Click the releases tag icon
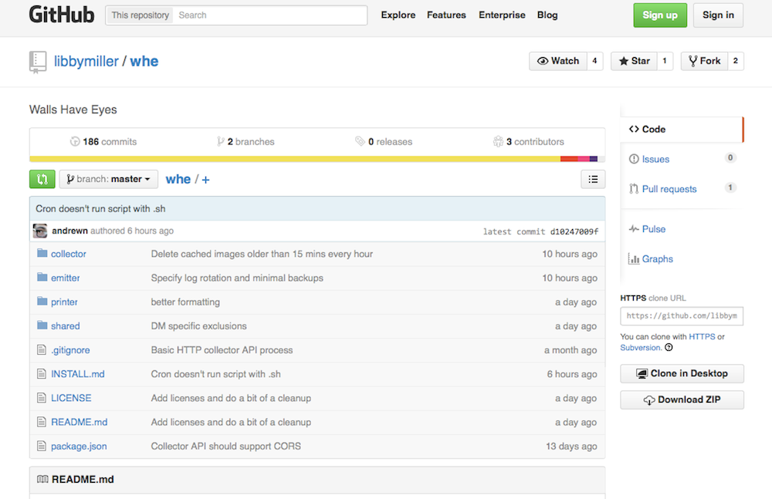The height and width of the screenshot is (499, 772). tap(360, 142)
